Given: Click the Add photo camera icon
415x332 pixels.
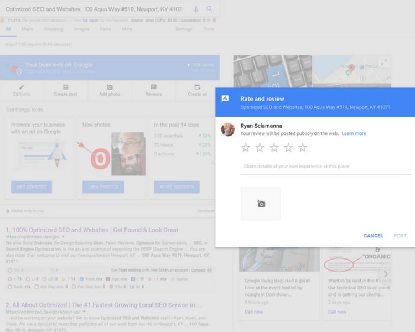Looking at the screenshot, I should pyautogui.click(x=110, y=87).
